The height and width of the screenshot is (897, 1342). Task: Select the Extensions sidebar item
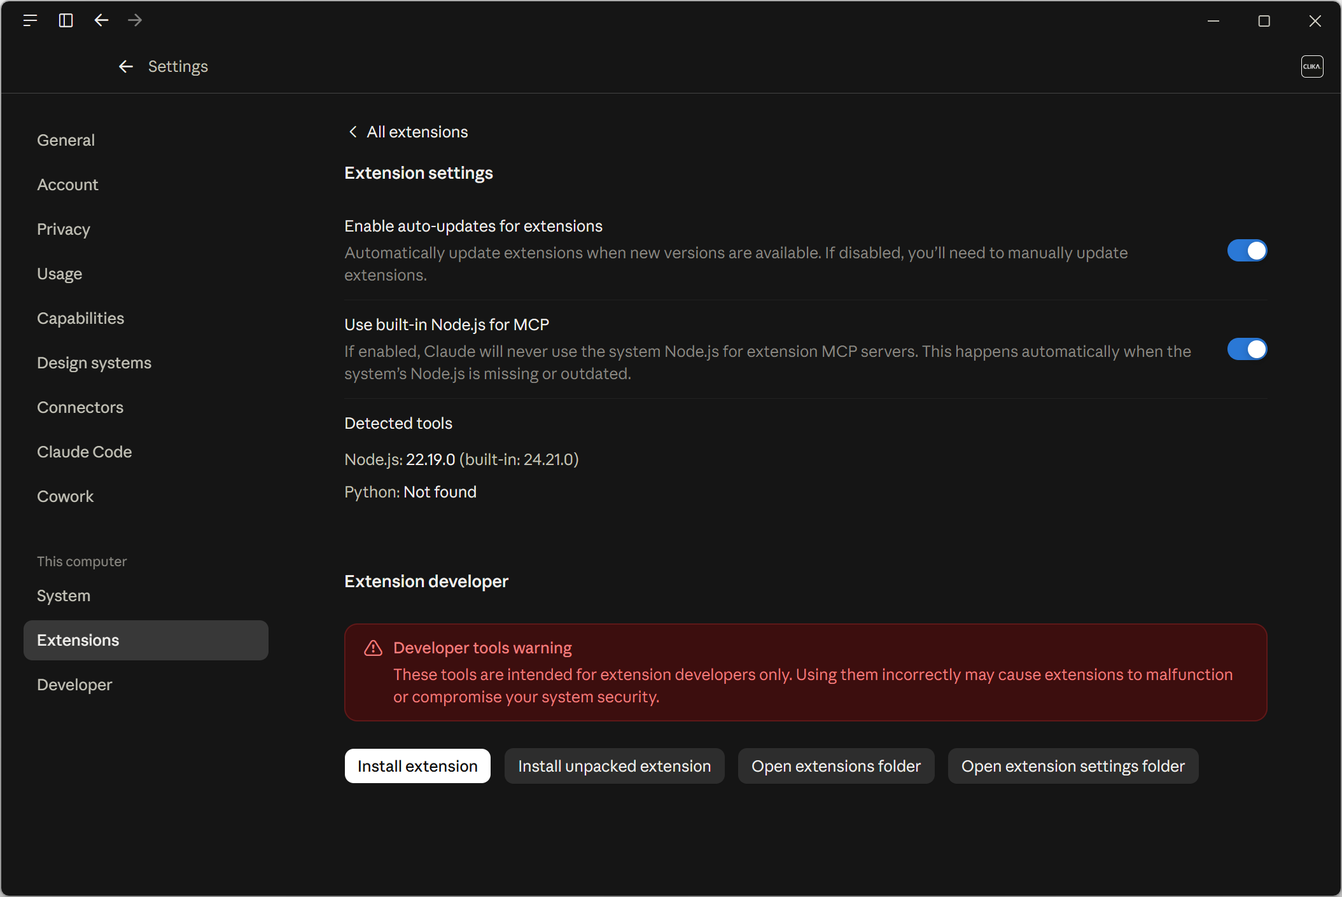coord(146,640)
